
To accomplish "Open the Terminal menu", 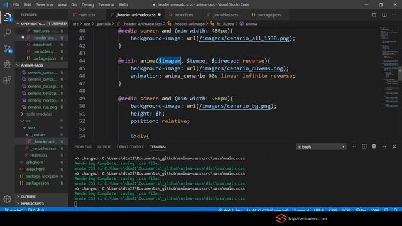I will coord(106,4).
